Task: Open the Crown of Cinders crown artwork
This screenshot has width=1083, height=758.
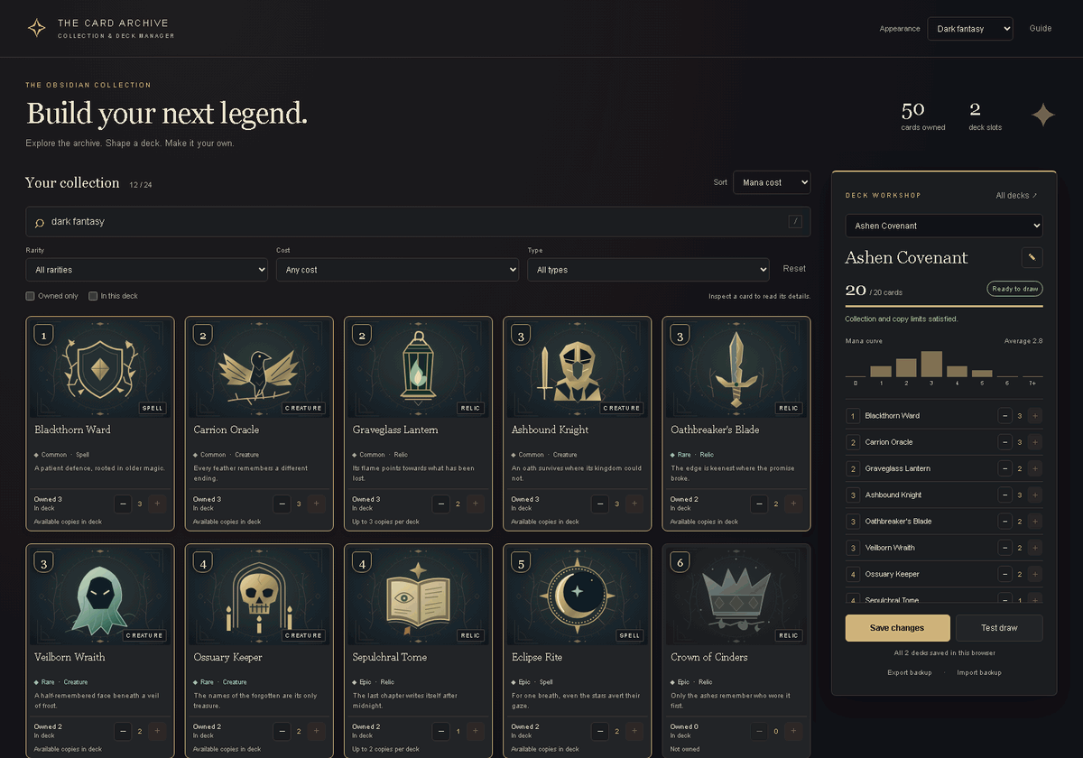Action: pos(736,596)
